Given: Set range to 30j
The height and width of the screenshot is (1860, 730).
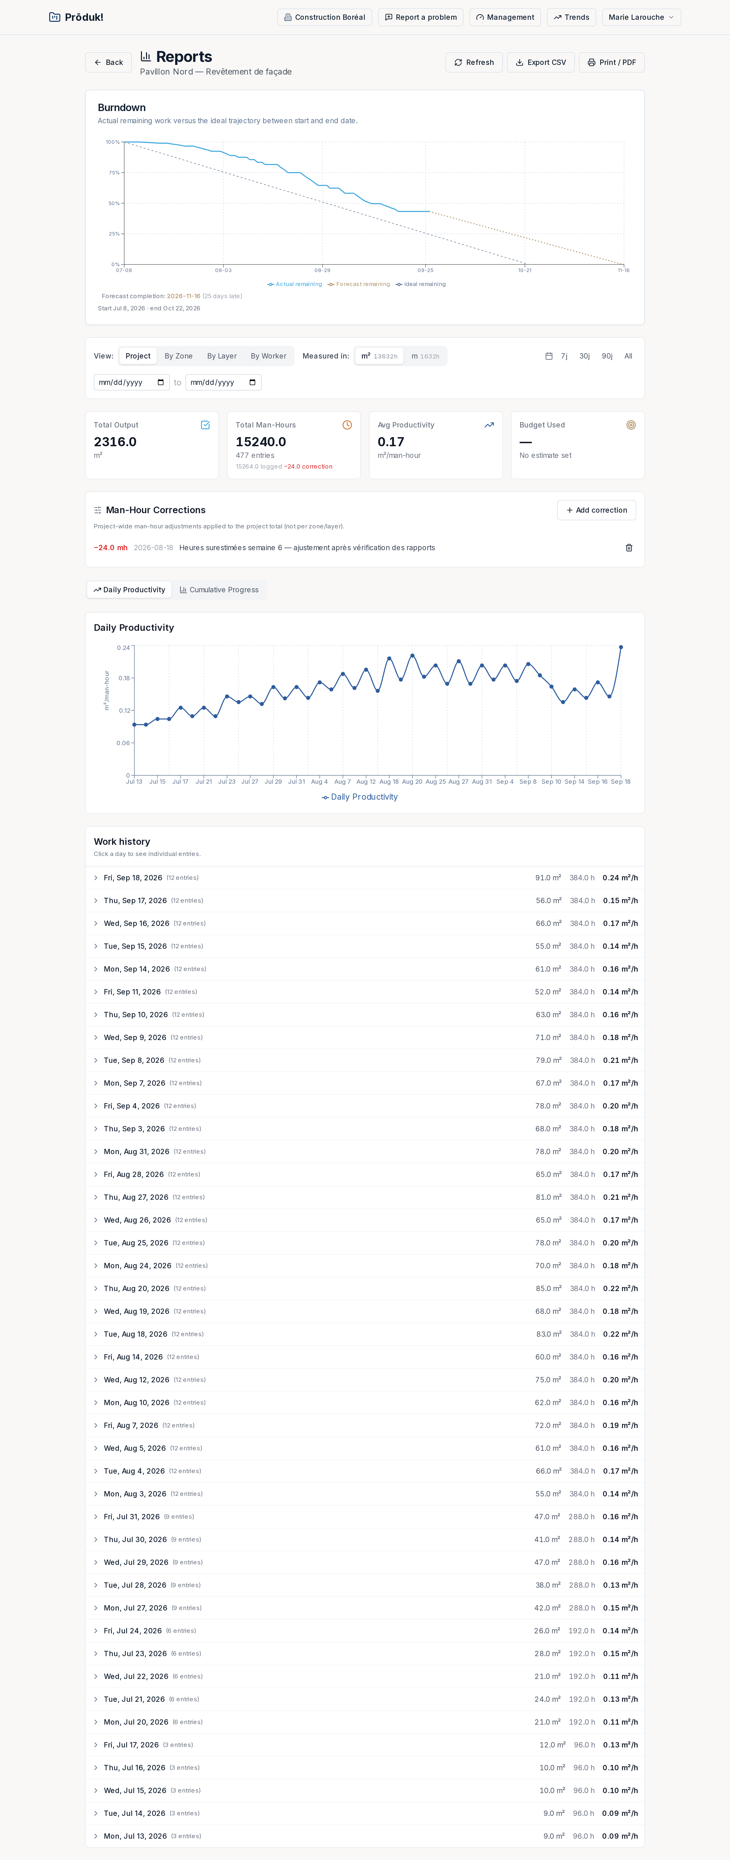Looking at the screenshot, I should [x=585, y=356].
